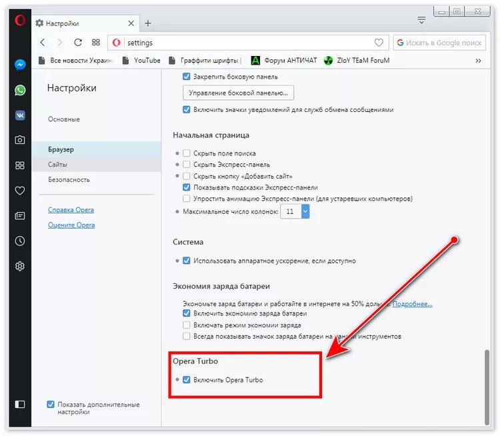Open Граффити шрифты bookmark

click(x=205, y=60)
